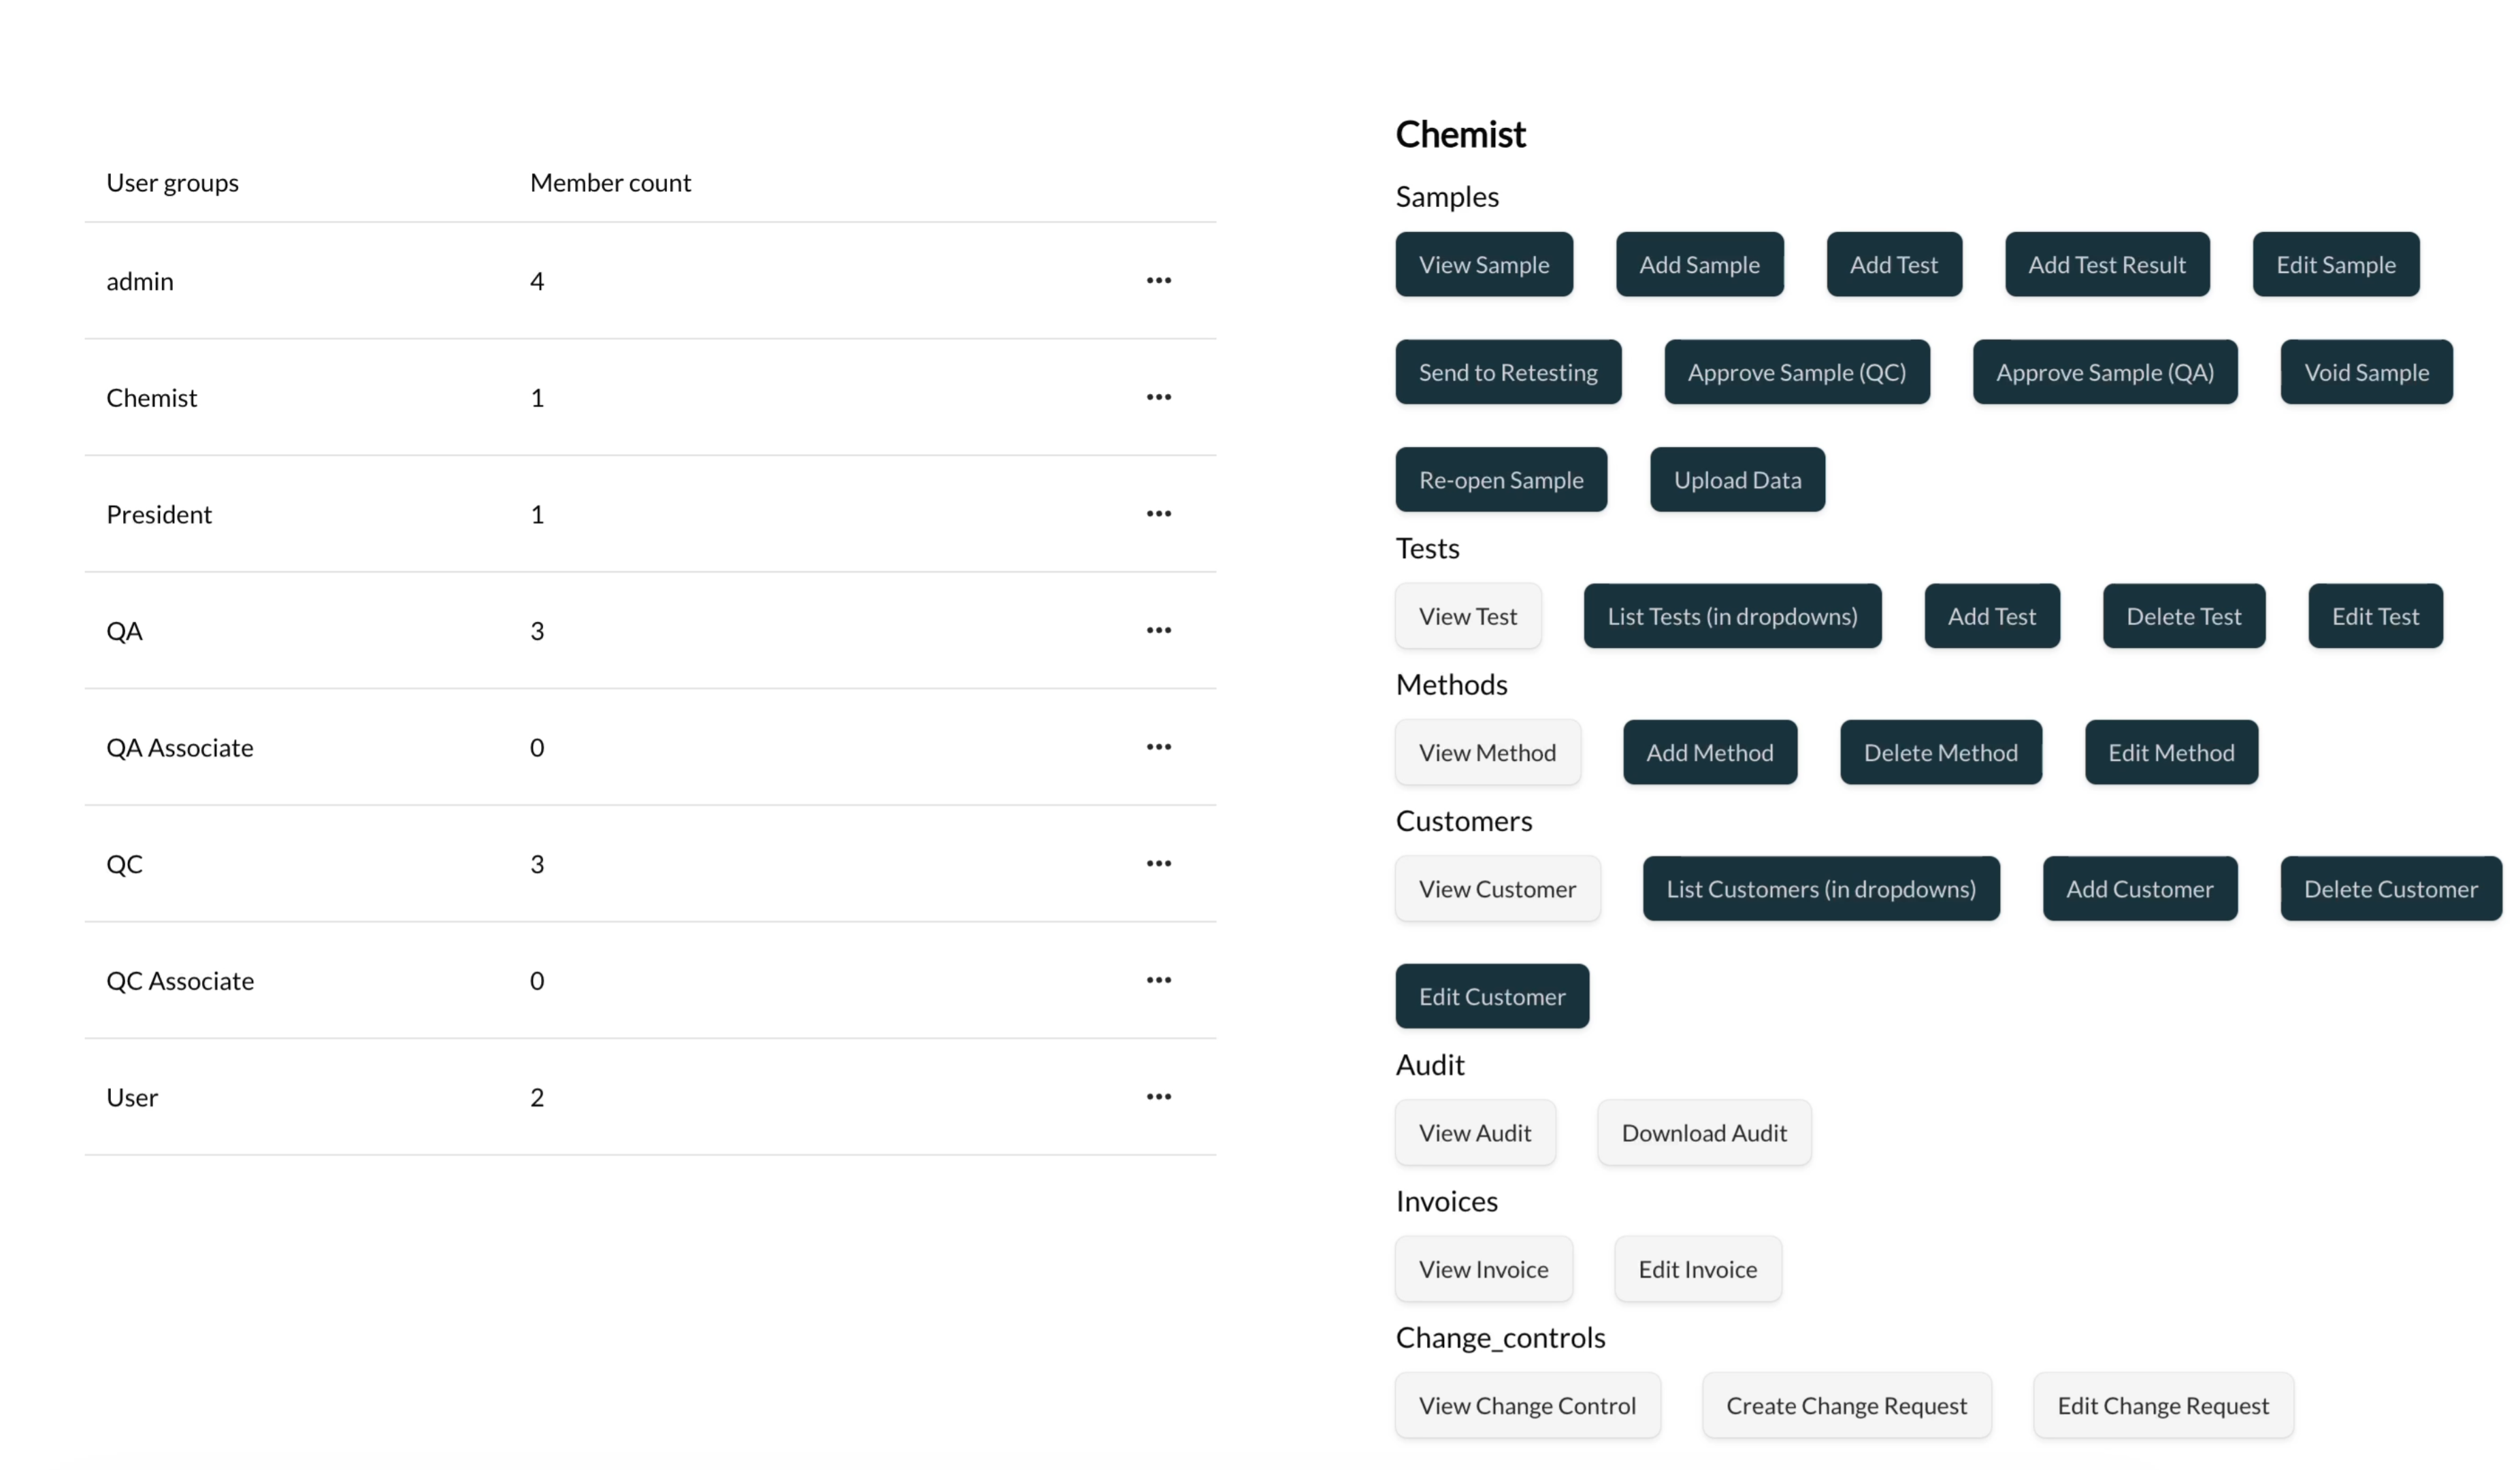Toggle the Upload Data permission
Image resolution: width=2520 pixels, height=1470 pixels.
point(1737,480)
